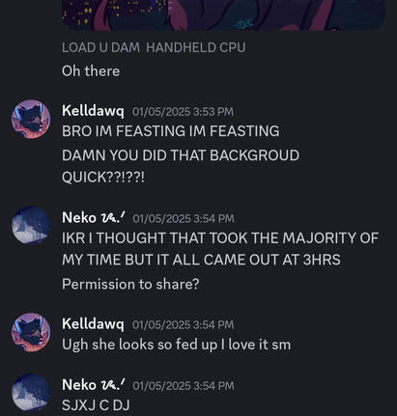
Task: Click Kelldawq's avatar next to Ugh she looks message
Action: point(31,332)
